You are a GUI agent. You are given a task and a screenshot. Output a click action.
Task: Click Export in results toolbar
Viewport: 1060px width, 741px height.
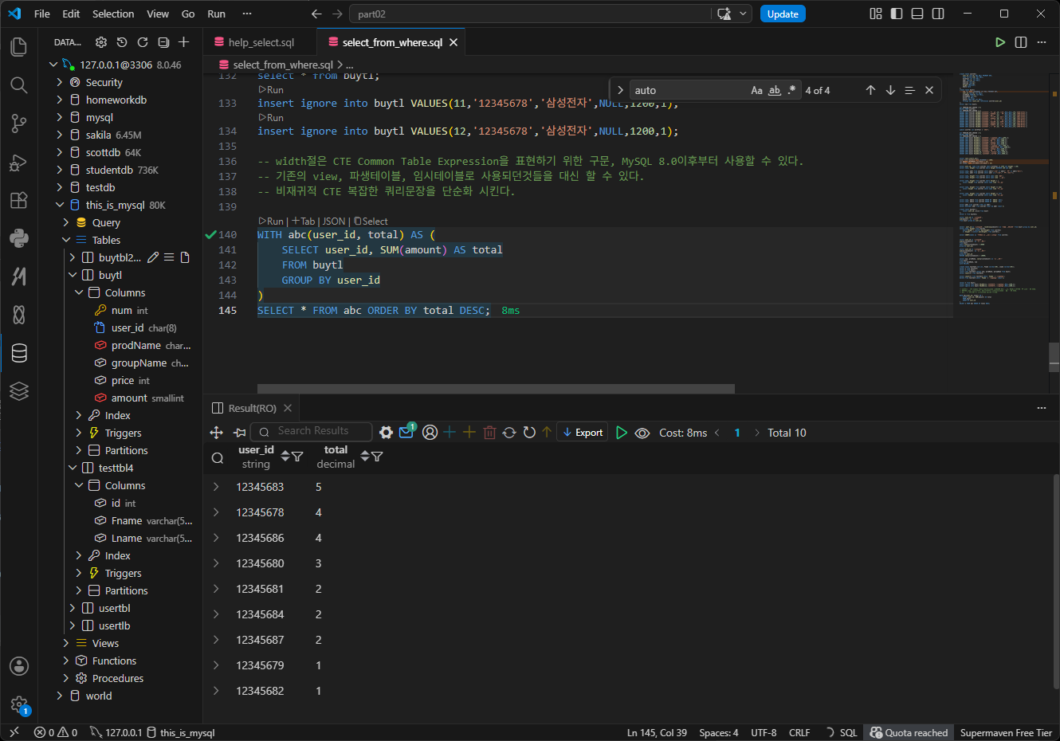(583, 433)
